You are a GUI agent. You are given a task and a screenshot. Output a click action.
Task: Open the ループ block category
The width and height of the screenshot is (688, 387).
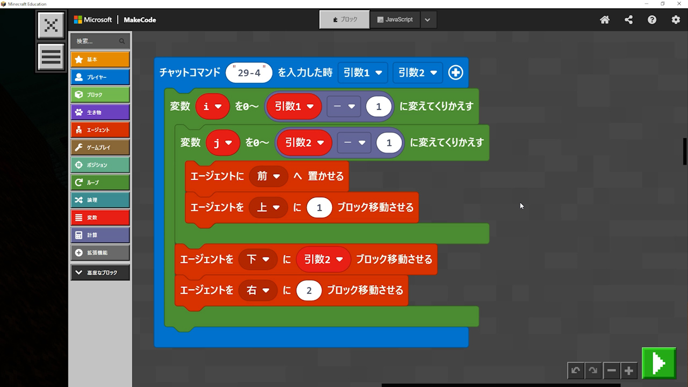point(100,182)
